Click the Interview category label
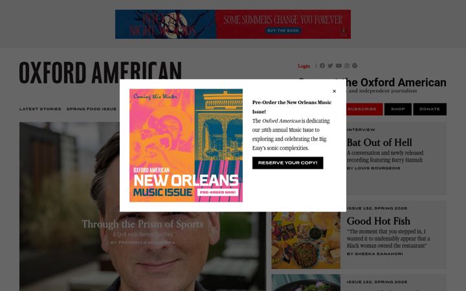The width and height of the screenshot is (466, 291). coord(361,130)
